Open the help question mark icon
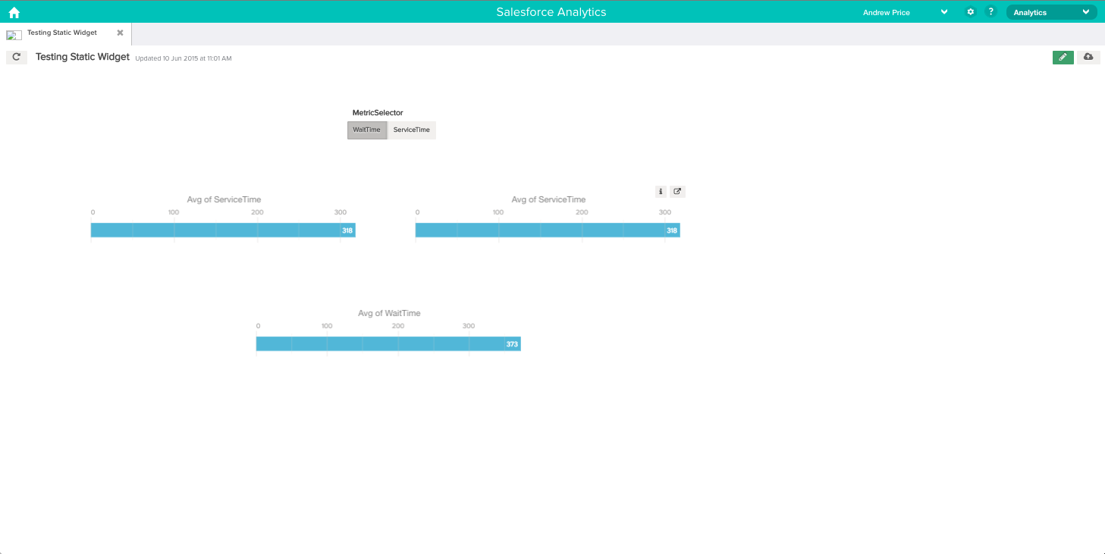This screenshot has height=554, width=1105. pos(990,12)
